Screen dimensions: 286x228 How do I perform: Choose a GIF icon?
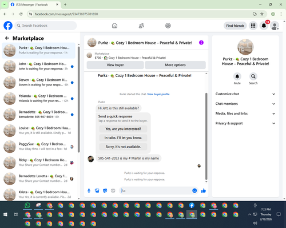113,190
